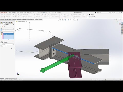Image resolution: width=123 pixels, height=92 pixels.
Task: Open the search box dropdown arrow
Action: [x=110, y=13]
